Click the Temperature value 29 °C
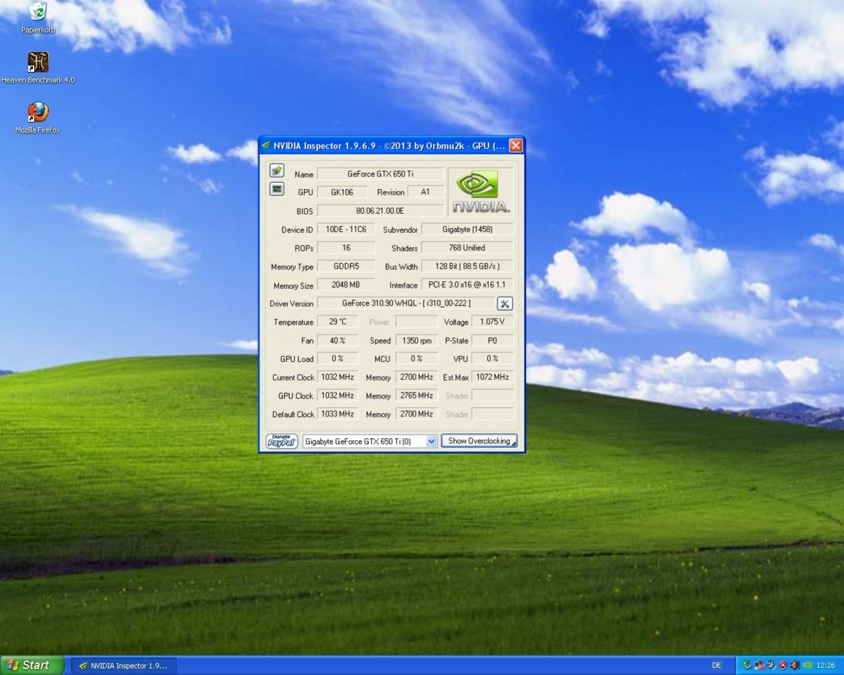The height and width of the screenshot is (675, 844). [x=338, y=321]
